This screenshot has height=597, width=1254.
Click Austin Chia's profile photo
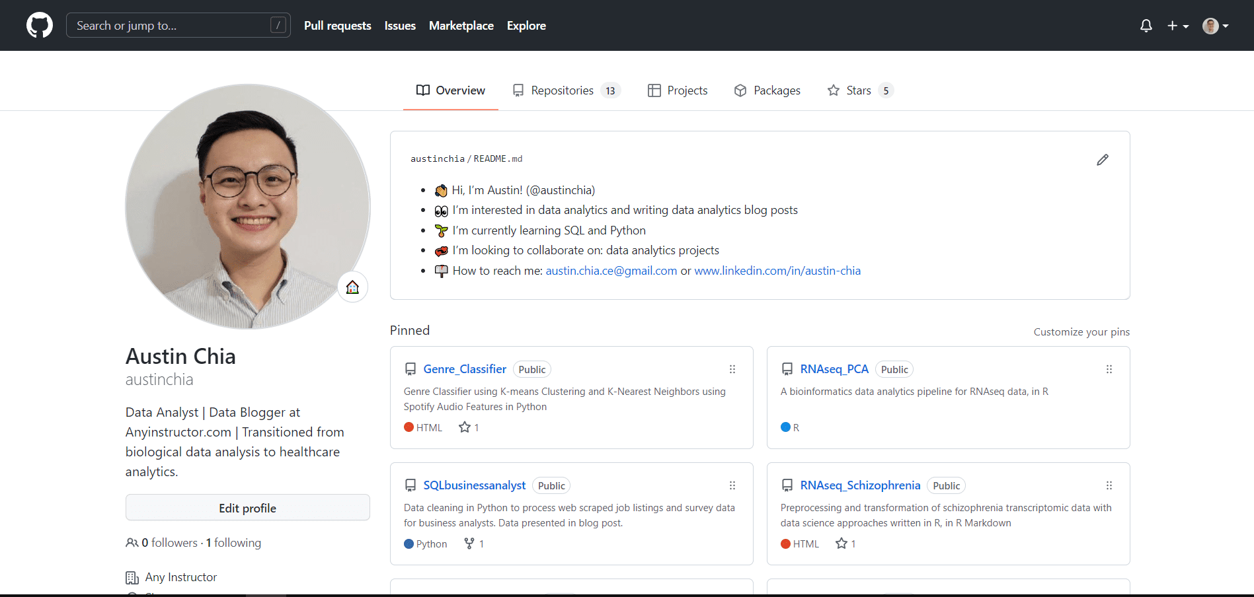pyautogui.click(x=247, y=206)
